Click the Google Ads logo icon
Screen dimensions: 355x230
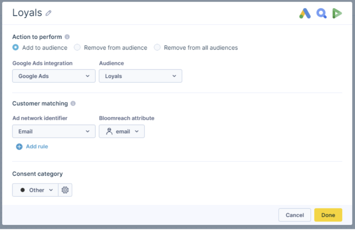(305, 13)
